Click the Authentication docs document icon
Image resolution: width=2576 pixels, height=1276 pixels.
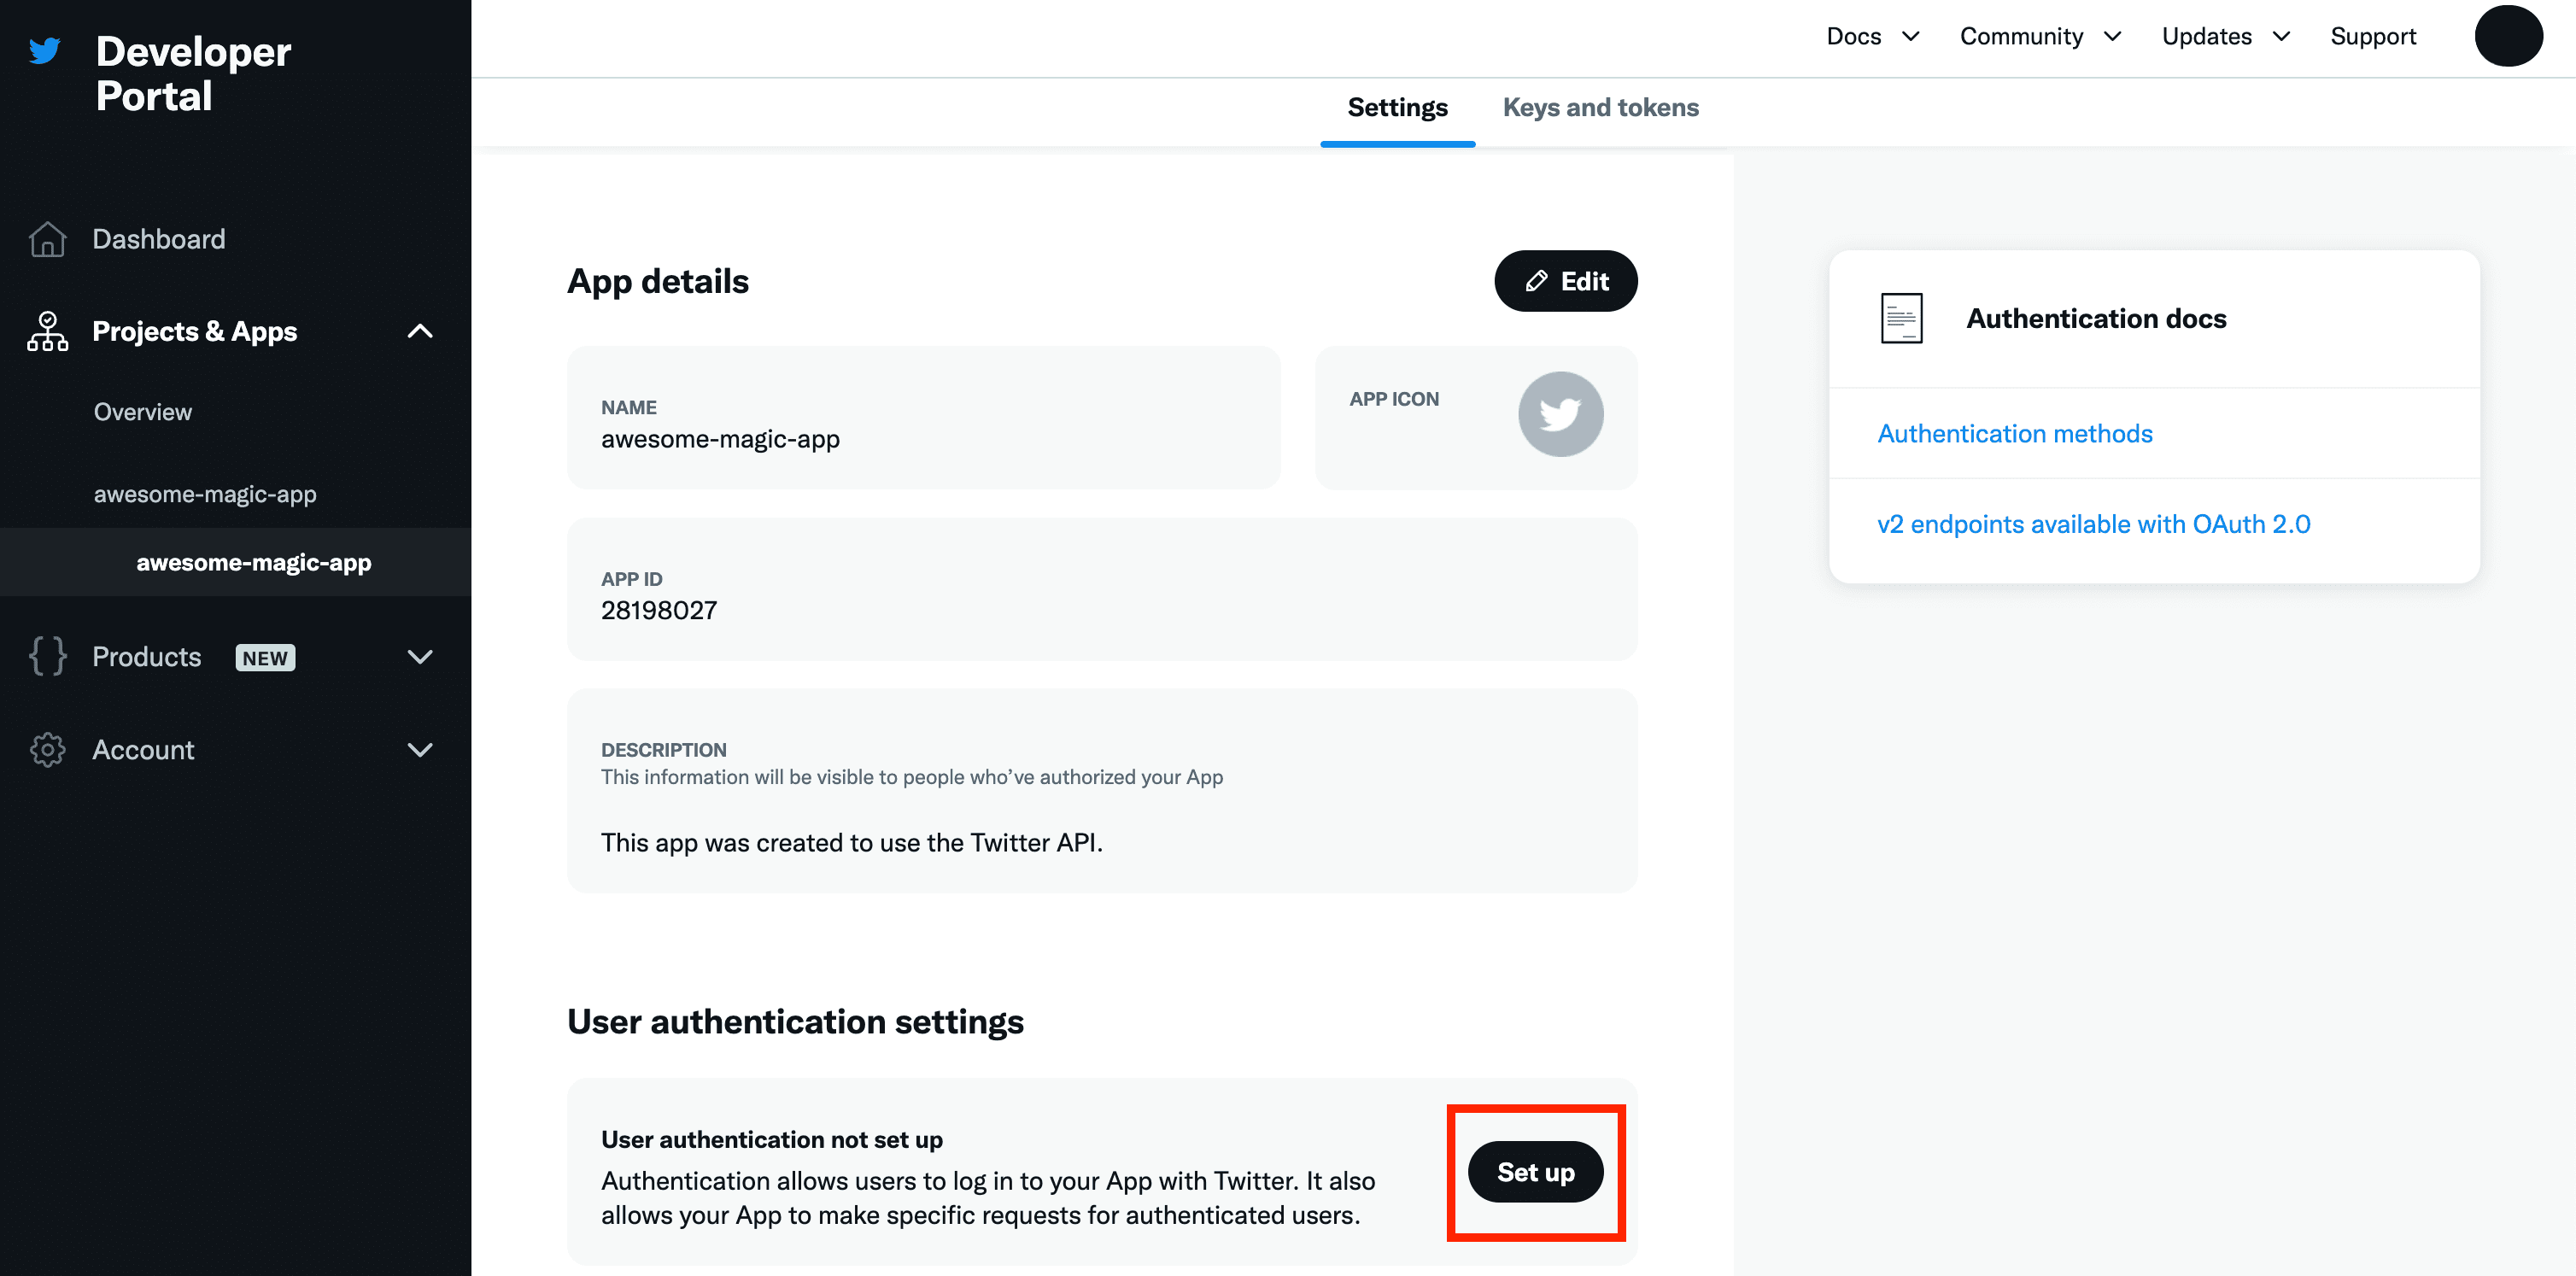1901,319
